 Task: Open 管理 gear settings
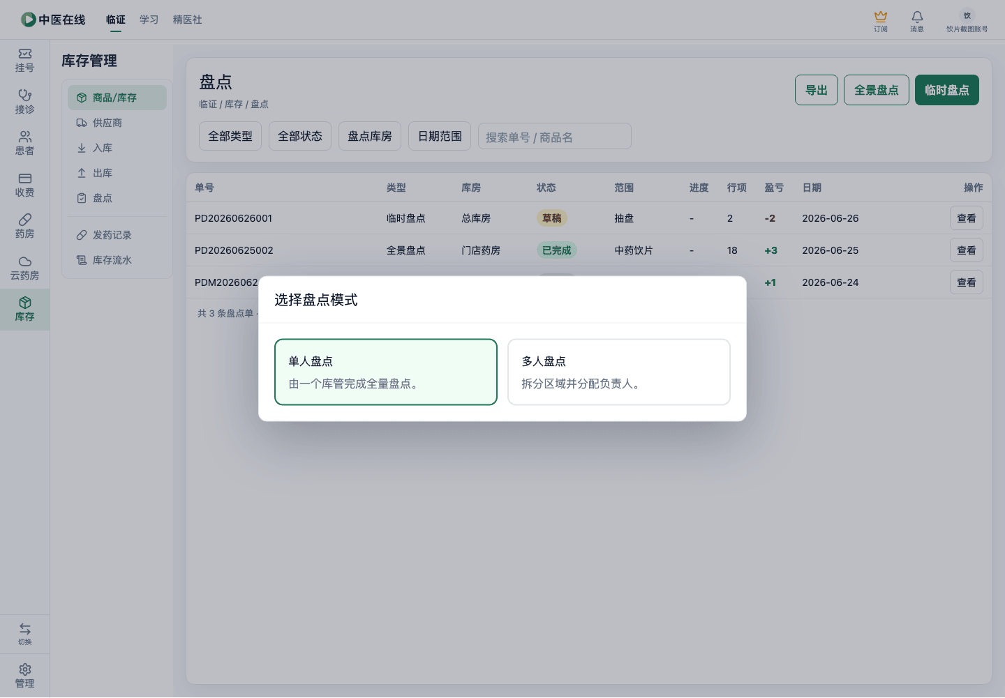[x=24, y=676]
